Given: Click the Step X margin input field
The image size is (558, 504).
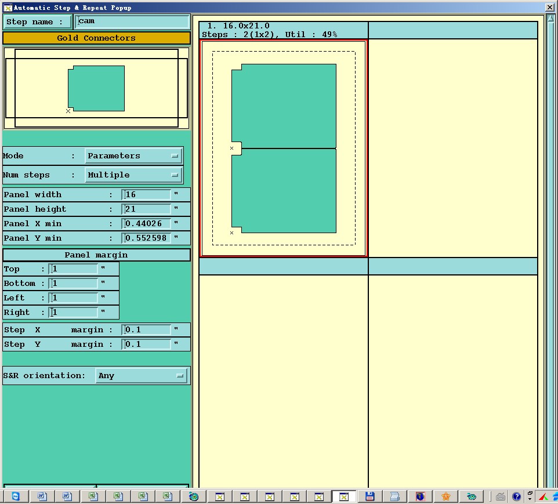Looking at the screenshot, I should click(146, 330).
